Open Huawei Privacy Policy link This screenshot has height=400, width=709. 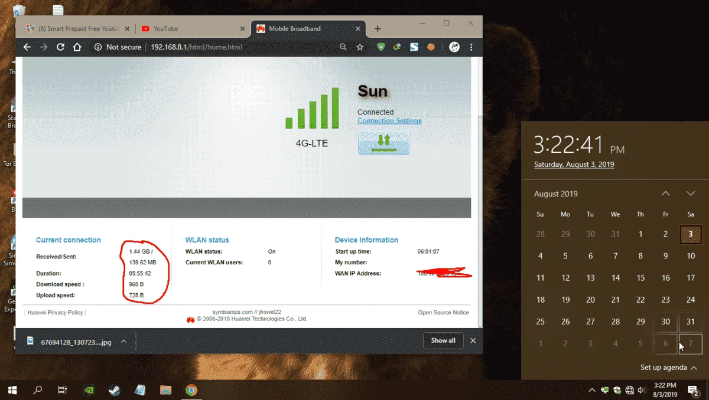[56, 312]
